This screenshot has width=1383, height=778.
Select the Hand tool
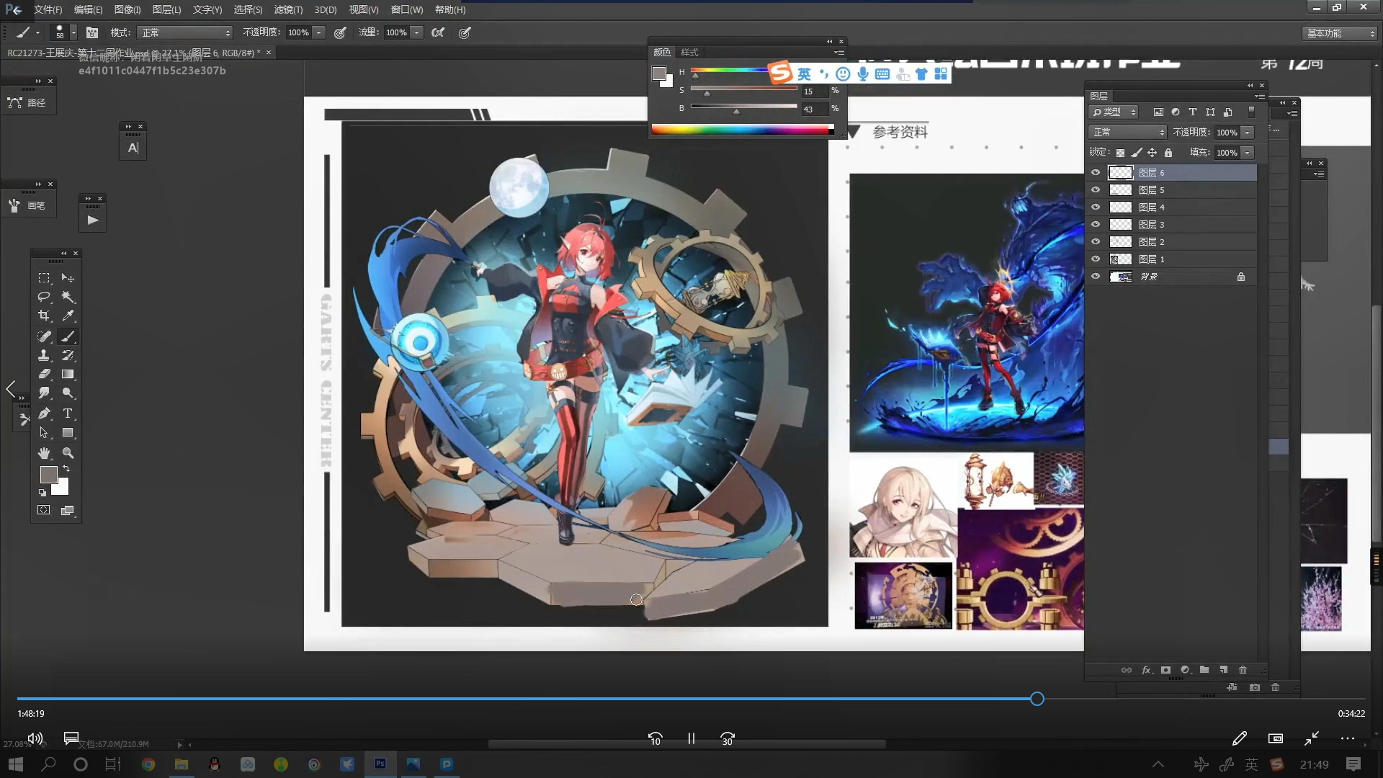coord(44,453)
